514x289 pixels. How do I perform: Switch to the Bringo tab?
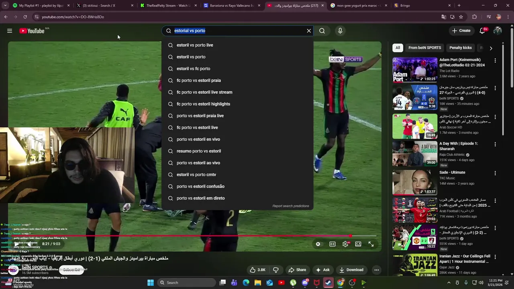[422, 6]
